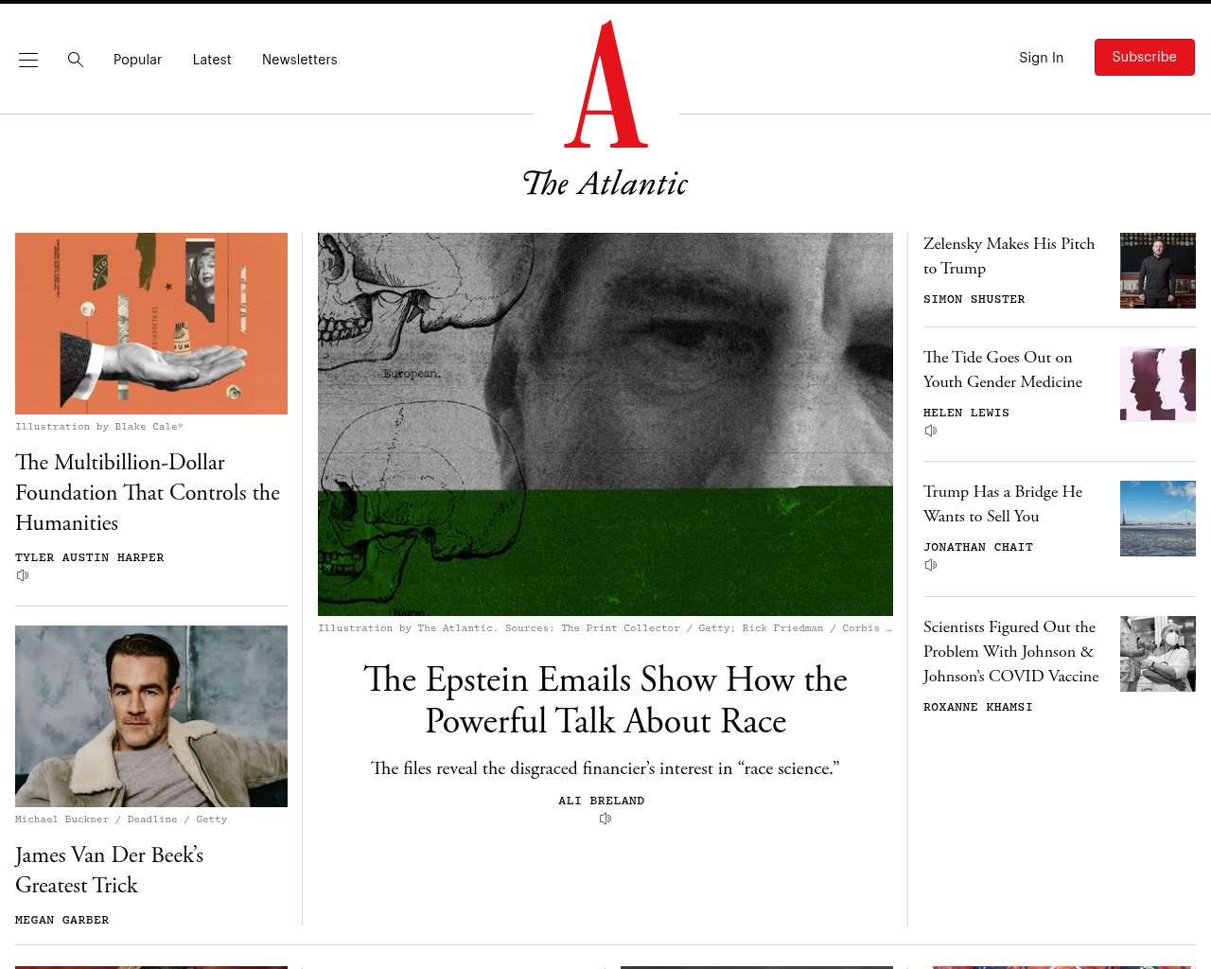Go to the Latest section
This screenshot has height=969, width=1211.
coord(212,60)
